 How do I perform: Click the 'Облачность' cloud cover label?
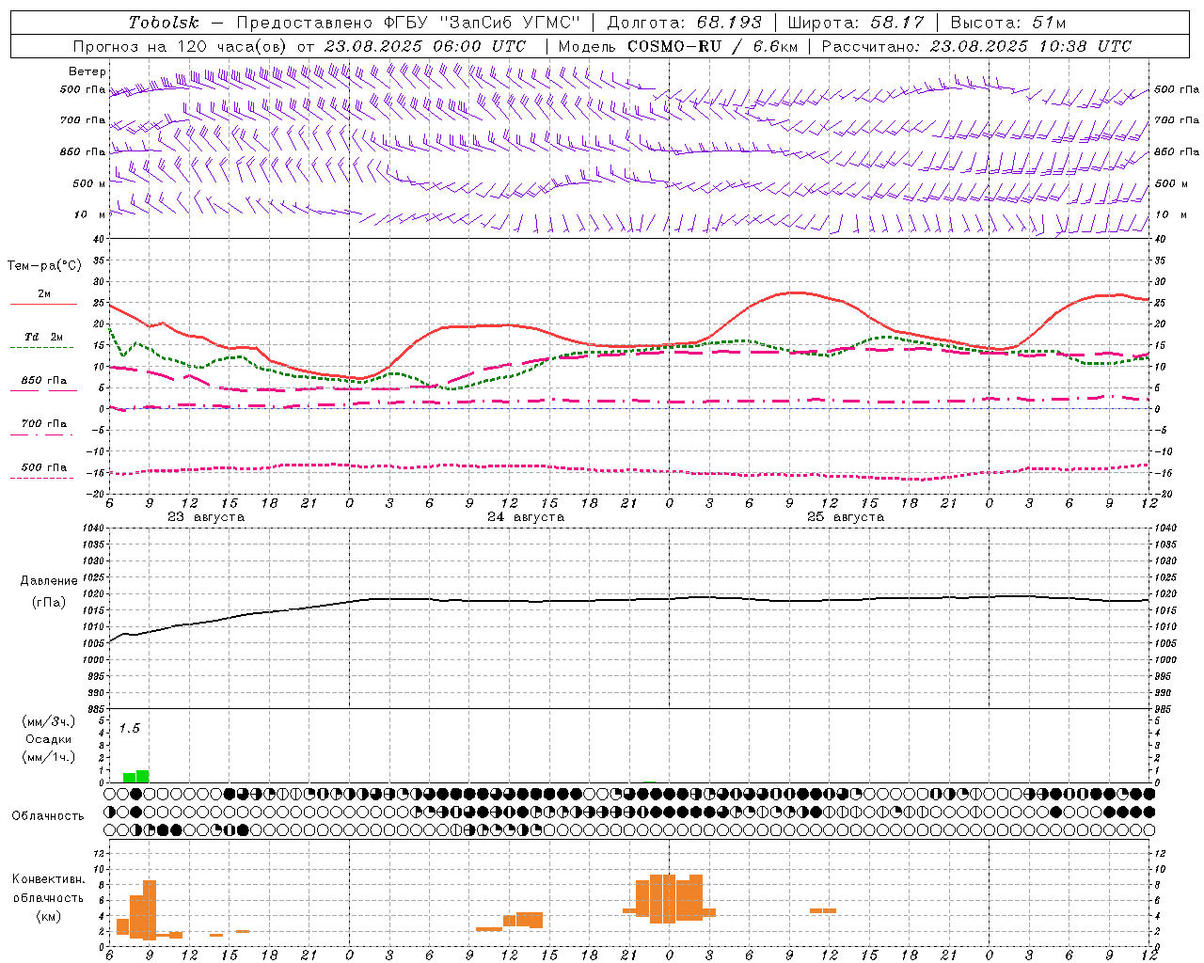[x=48, y=816]
